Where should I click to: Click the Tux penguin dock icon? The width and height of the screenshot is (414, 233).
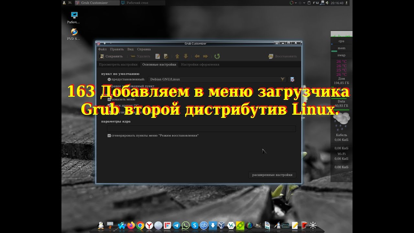point(101,225)
